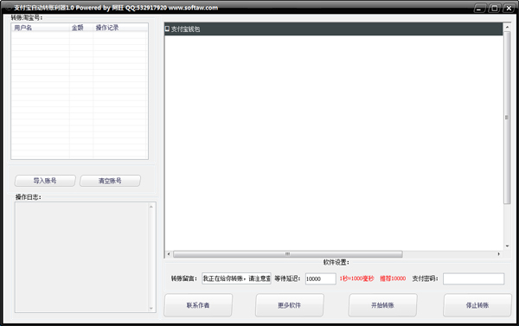Click the 操作日志 log scroll-up arrow
519x326 pixels.
[151, 207]
